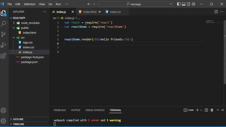Click the src breadcrumb segment
The width and height of the screenshot is (226, 127).
point(55,18)
